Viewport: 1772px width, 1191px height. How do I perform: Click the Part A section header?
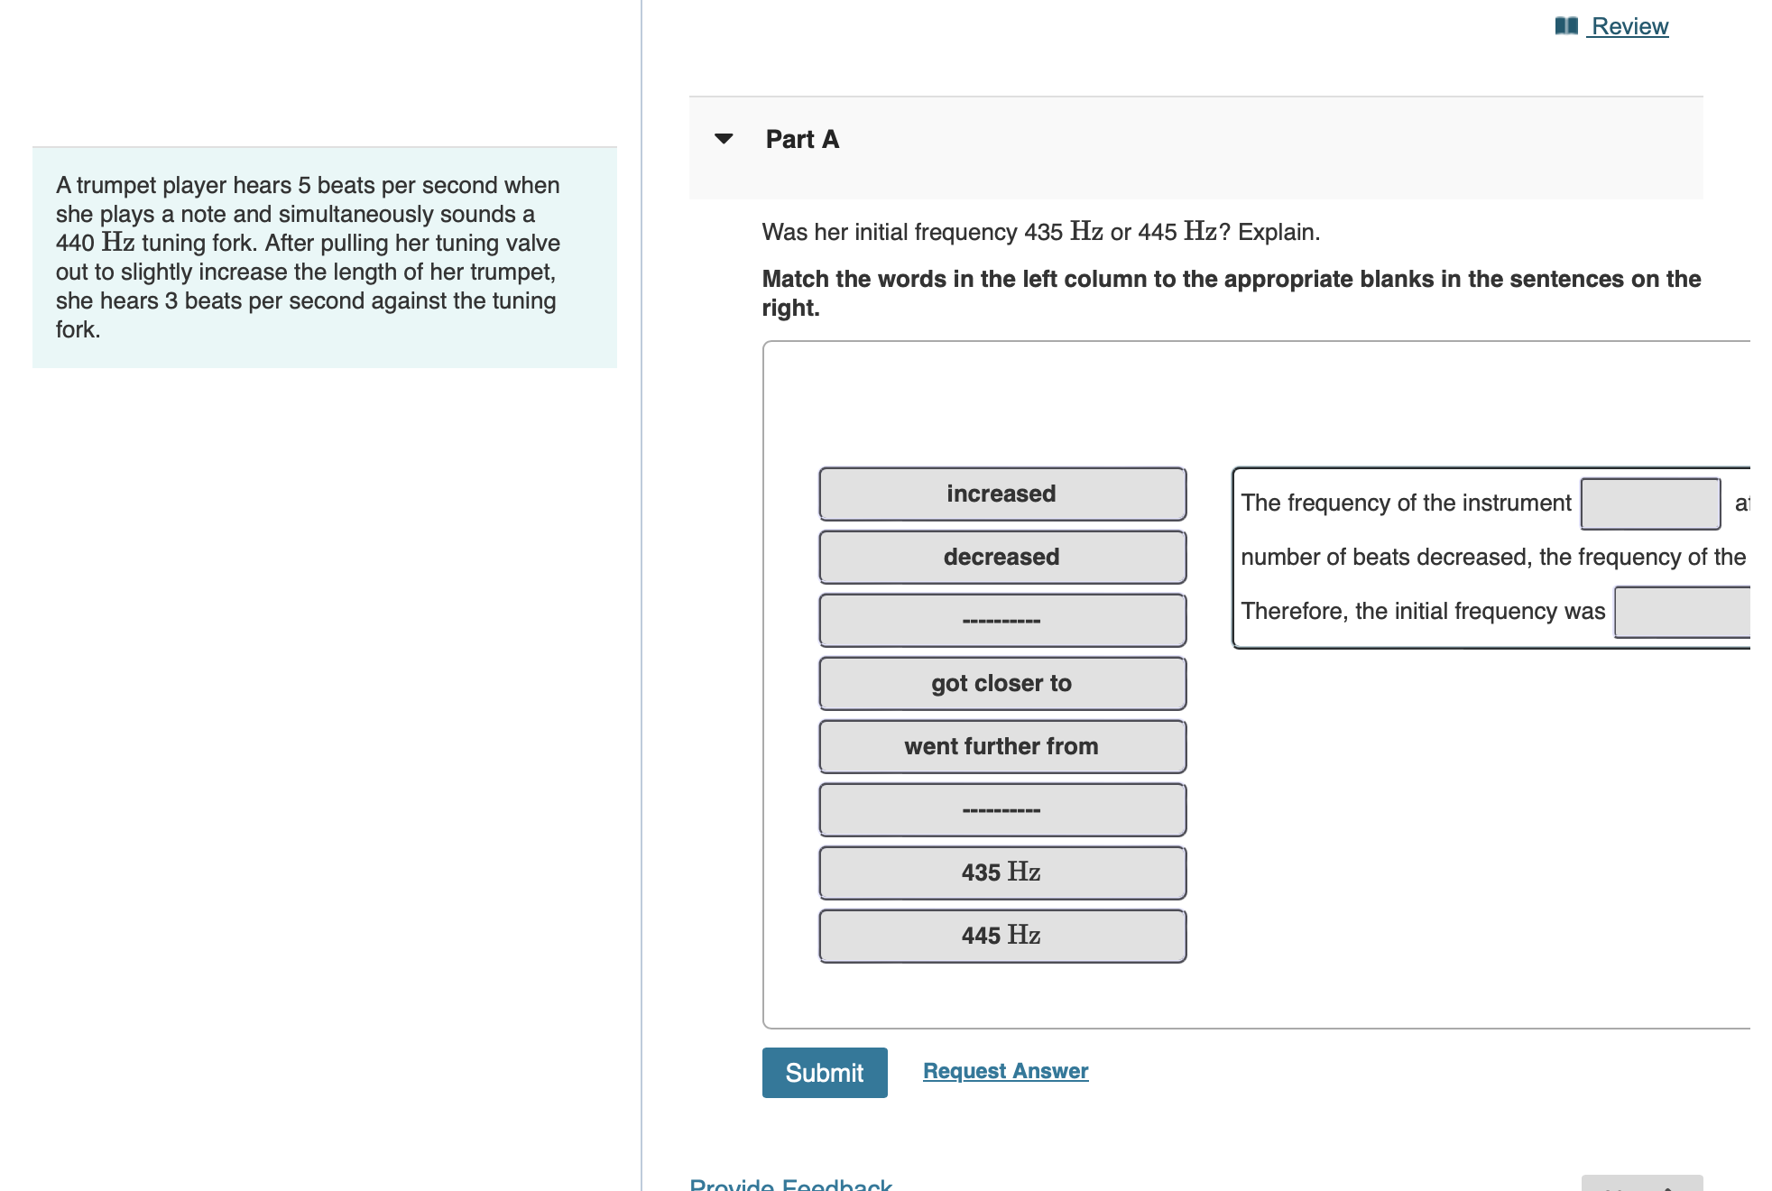tap(802, 139)
